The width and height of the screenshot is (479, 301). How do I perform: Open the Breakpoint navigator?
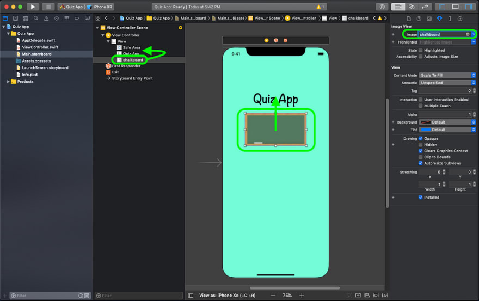pos(77,19)
